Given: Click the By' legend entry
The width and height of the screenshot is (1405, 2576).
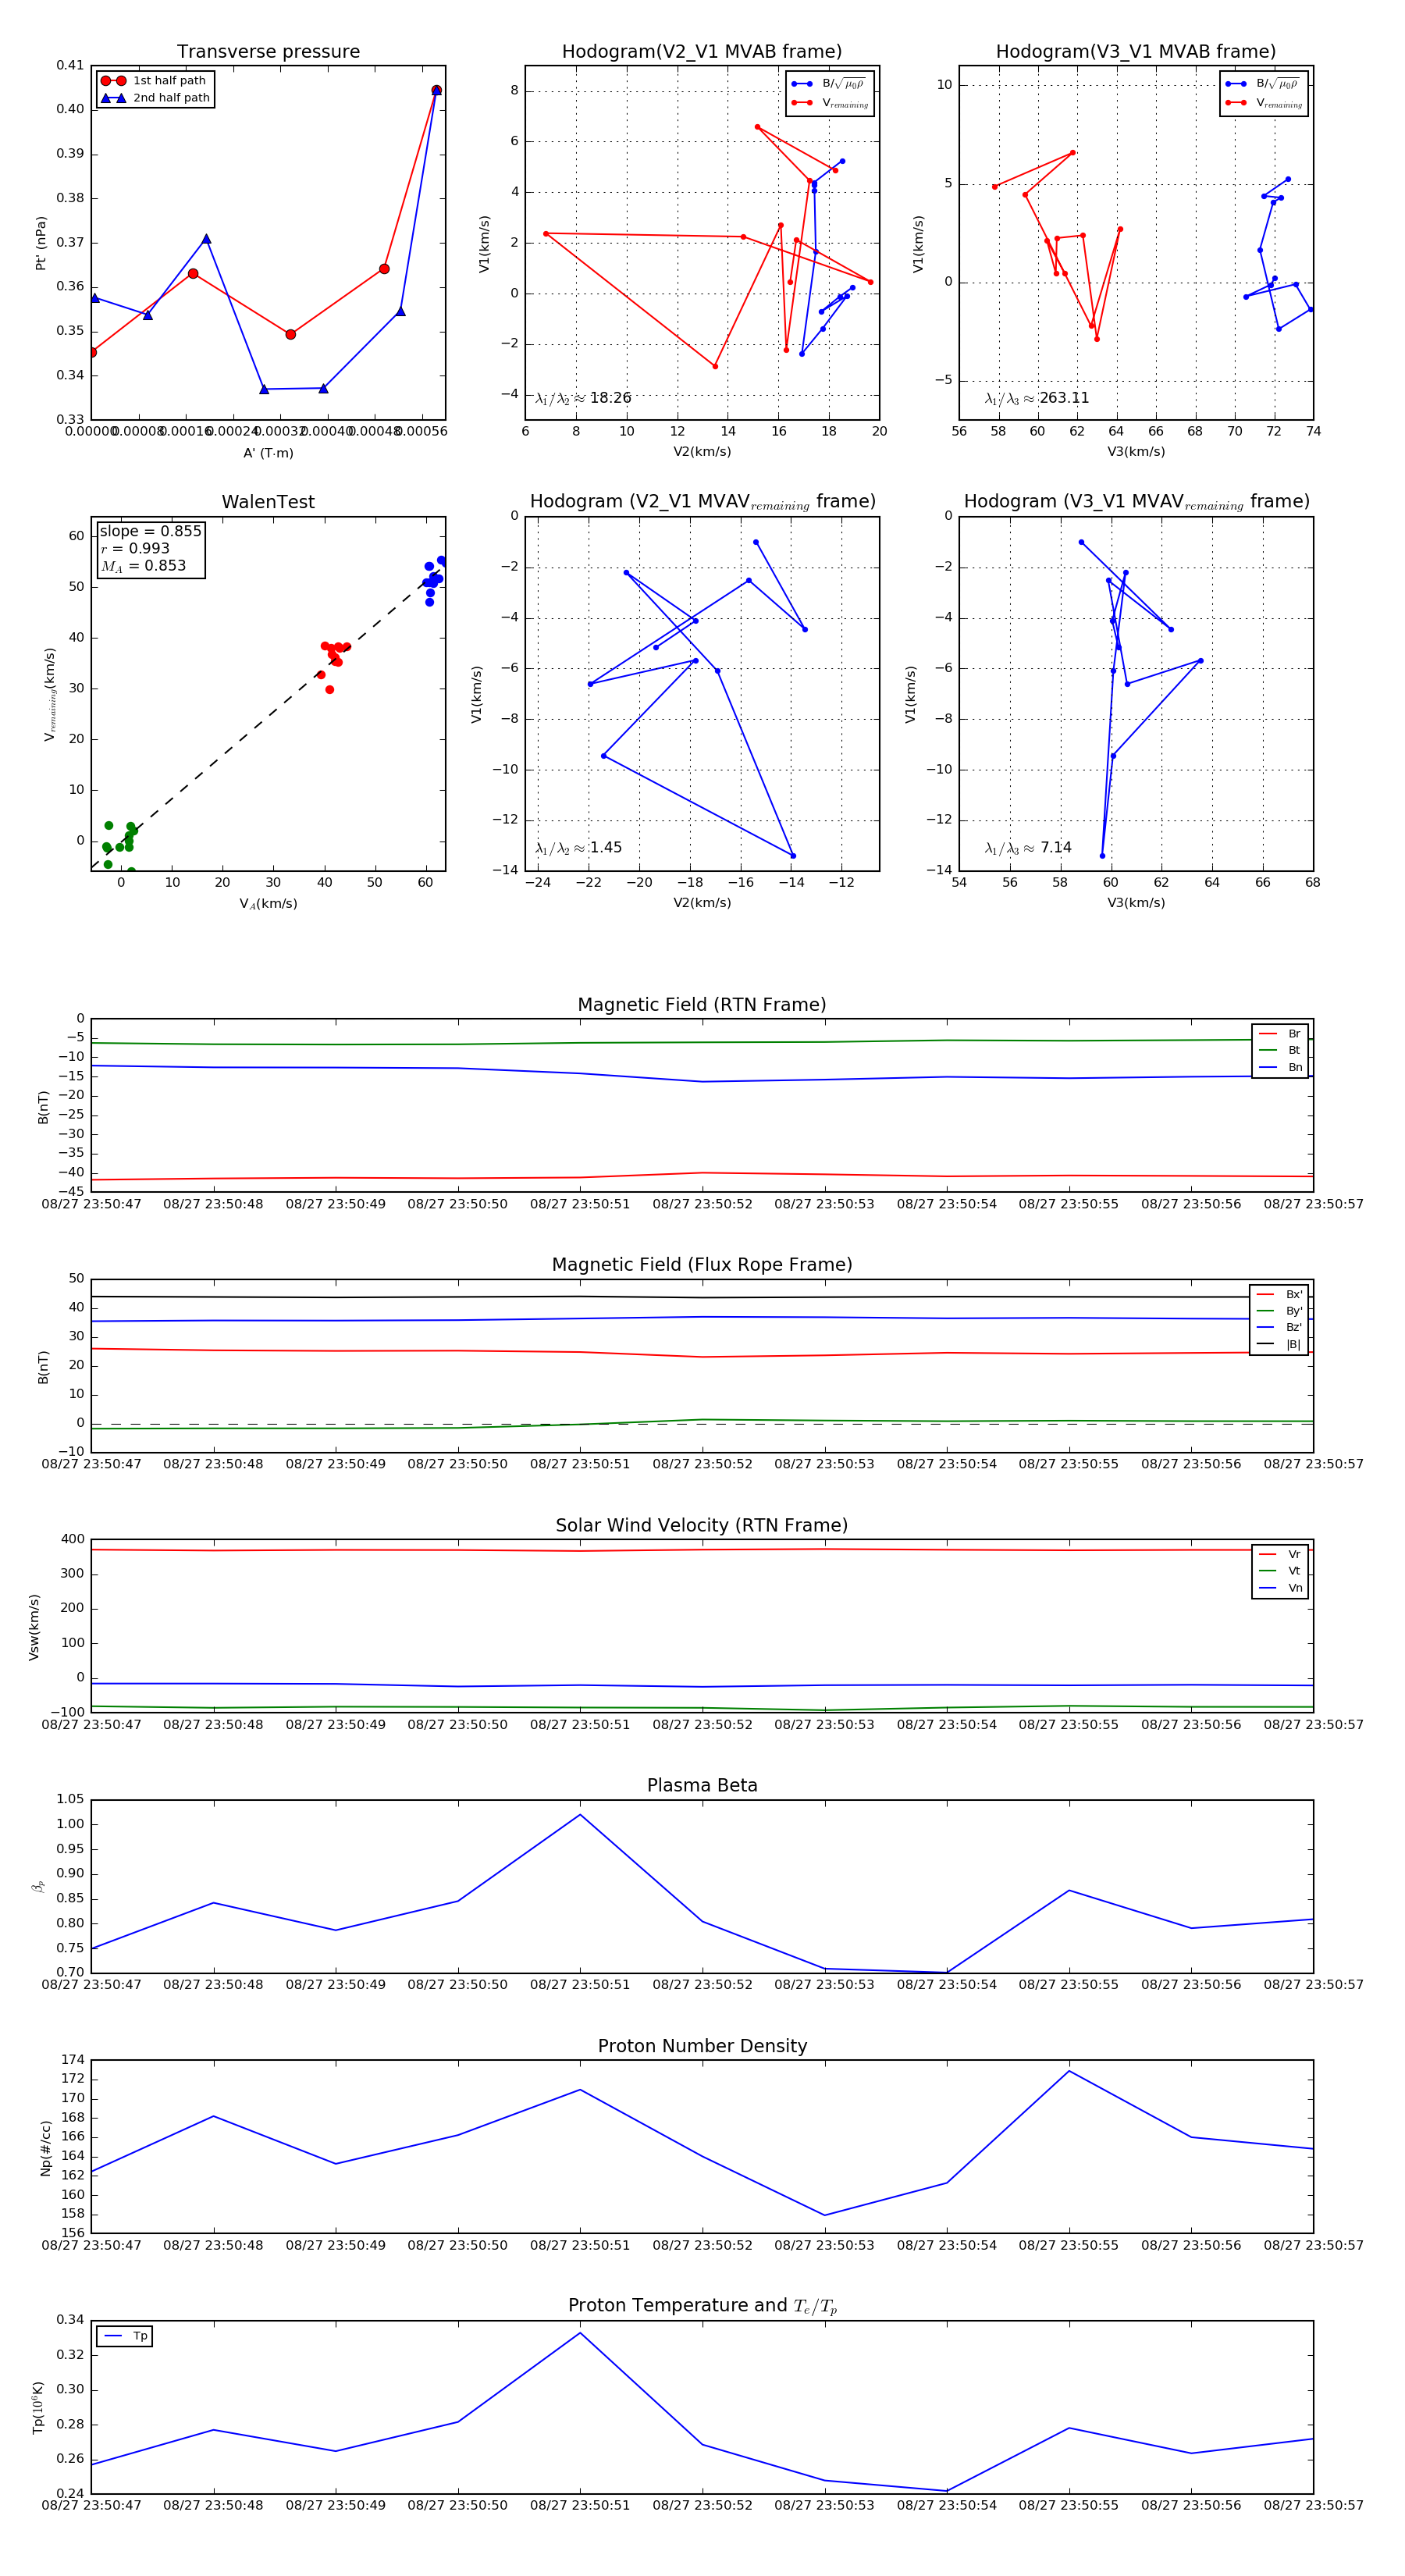Looking at the screenshot, I should click(x=1279, y=1311).
